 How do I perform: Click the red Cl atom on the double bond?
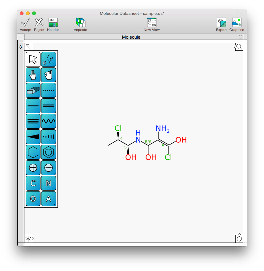tap(168, 157)
